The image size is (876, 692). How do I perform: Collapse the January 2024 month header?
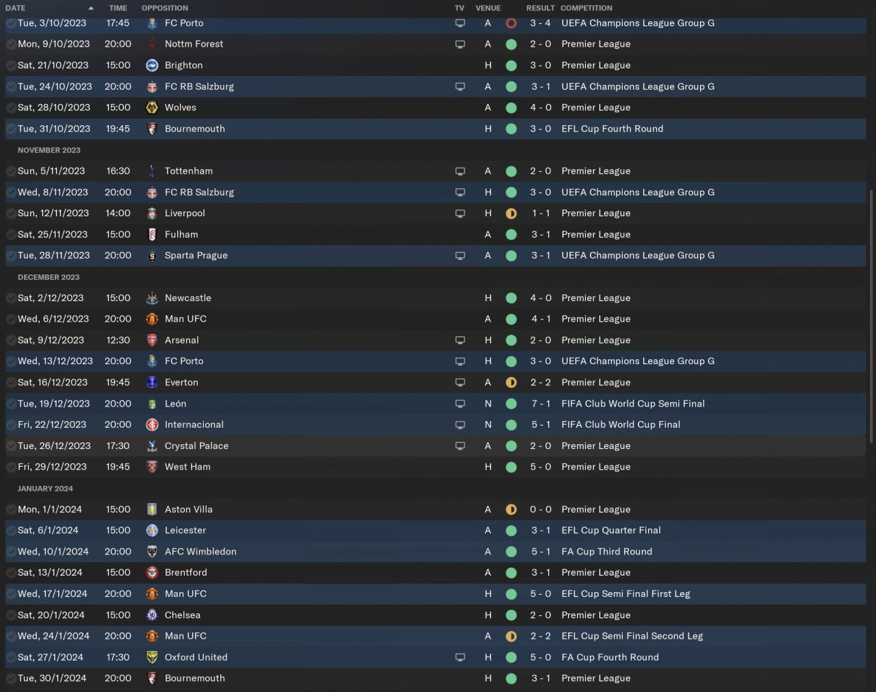pos(45,489)
